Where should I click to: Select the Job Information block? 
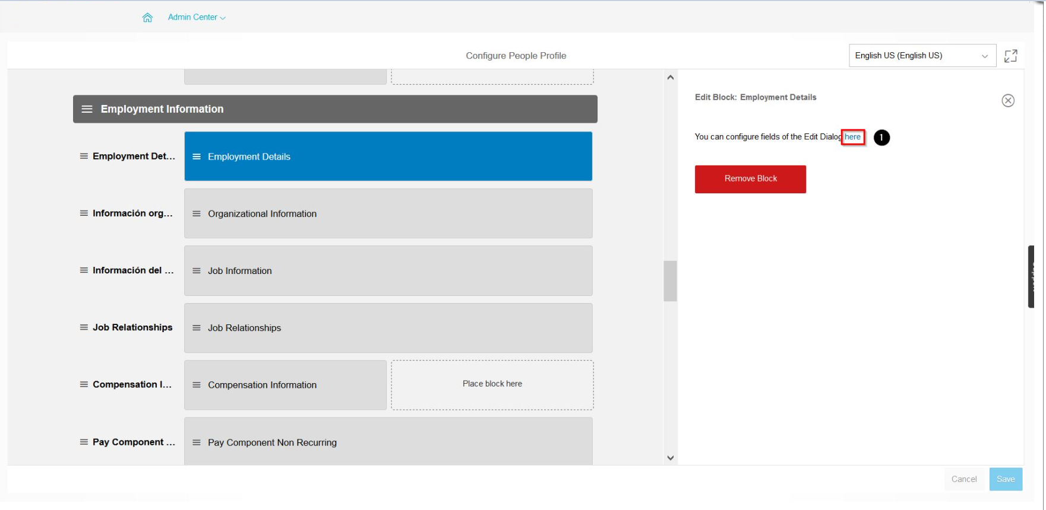pos(388,270)
